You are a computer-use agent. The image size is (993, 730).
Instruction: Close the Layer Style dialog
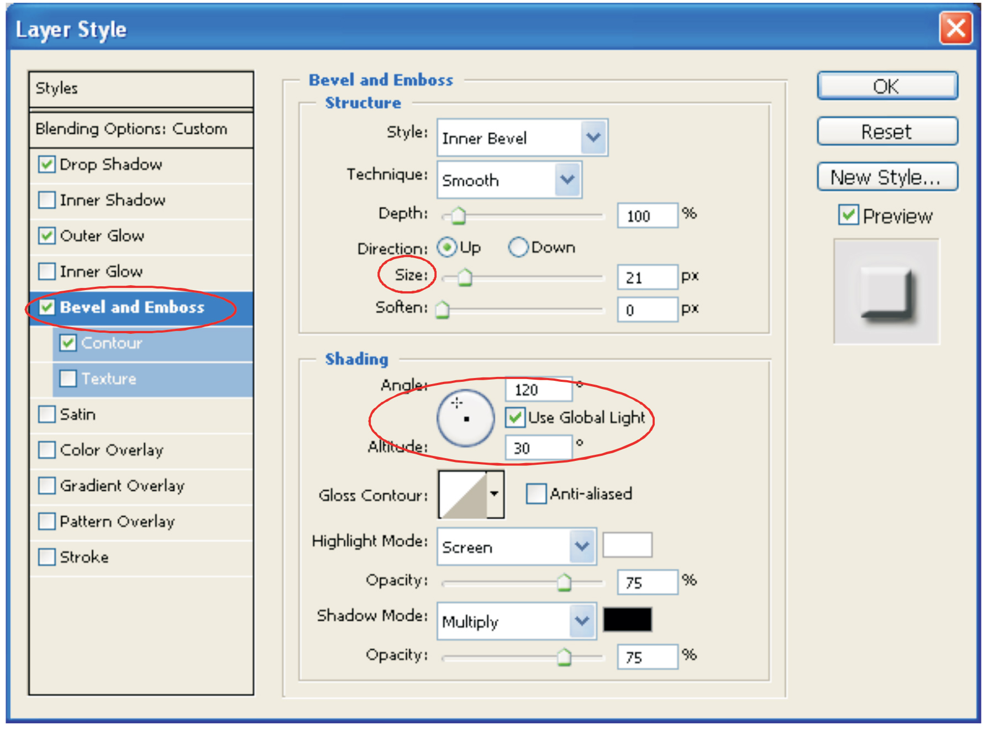tap(955, 28)
